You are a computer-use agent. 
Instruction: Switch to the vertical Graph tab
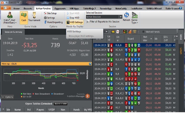tap(181, 51)
